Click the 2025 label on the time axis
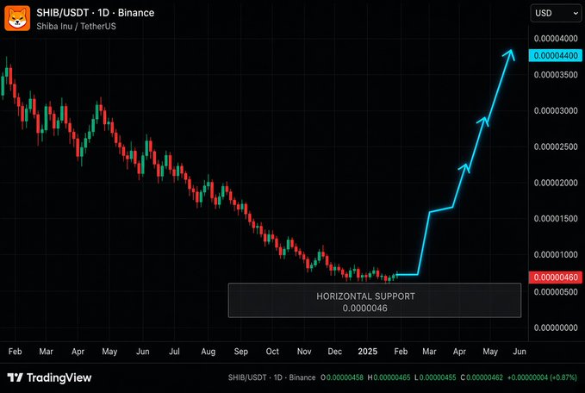585x393 pixels. (368, 352)
